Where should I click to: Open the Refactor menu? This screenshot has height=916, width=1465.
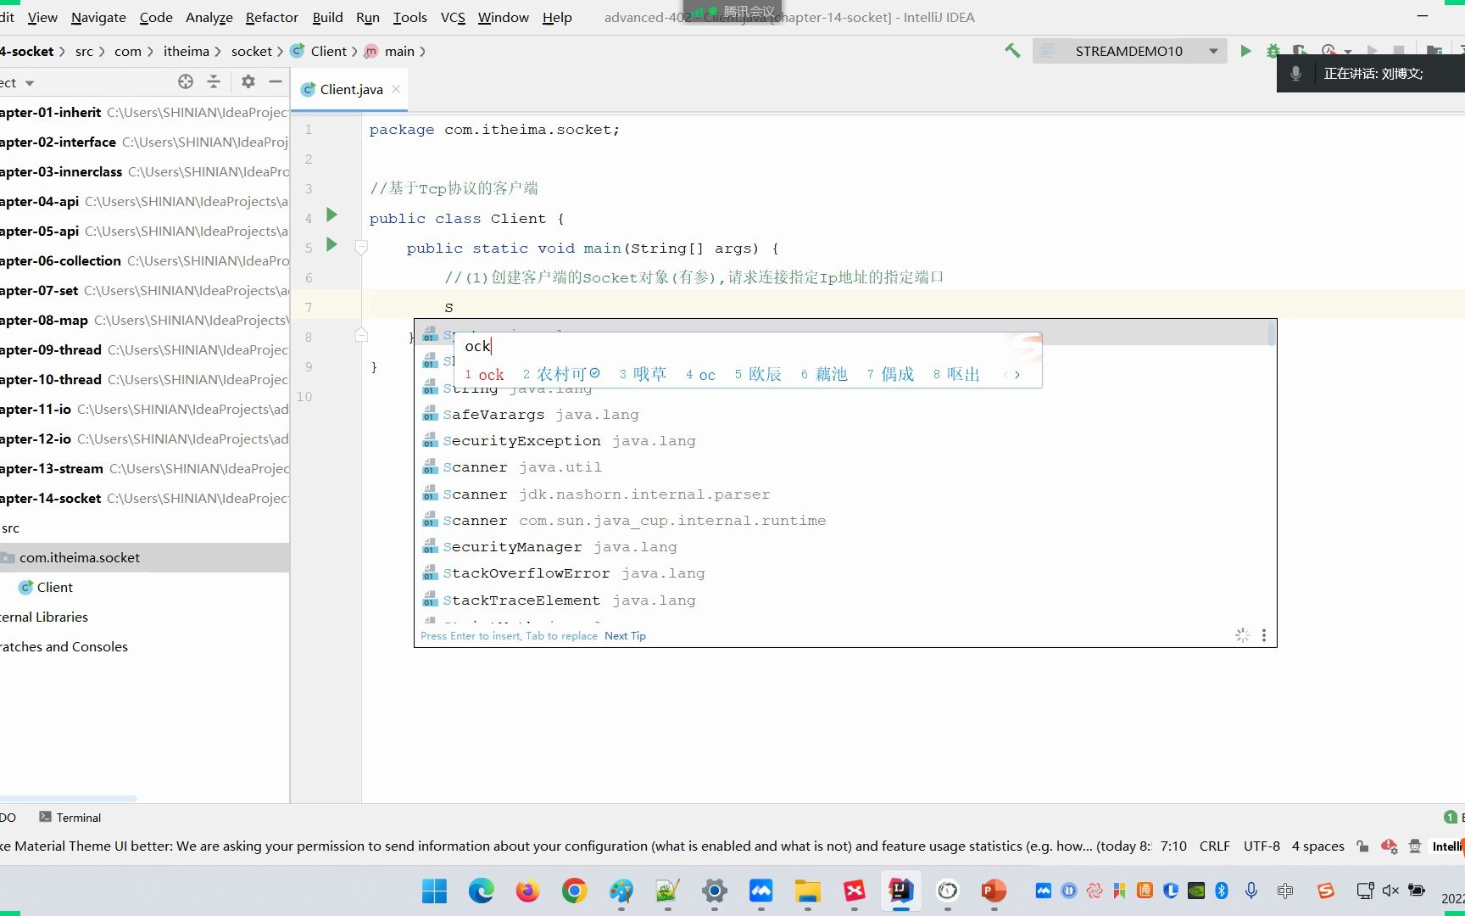271,17
